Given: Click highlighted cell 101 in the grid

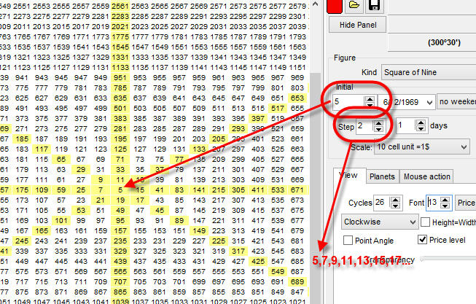Looking at the screenshot, I should tap(61, 221).
